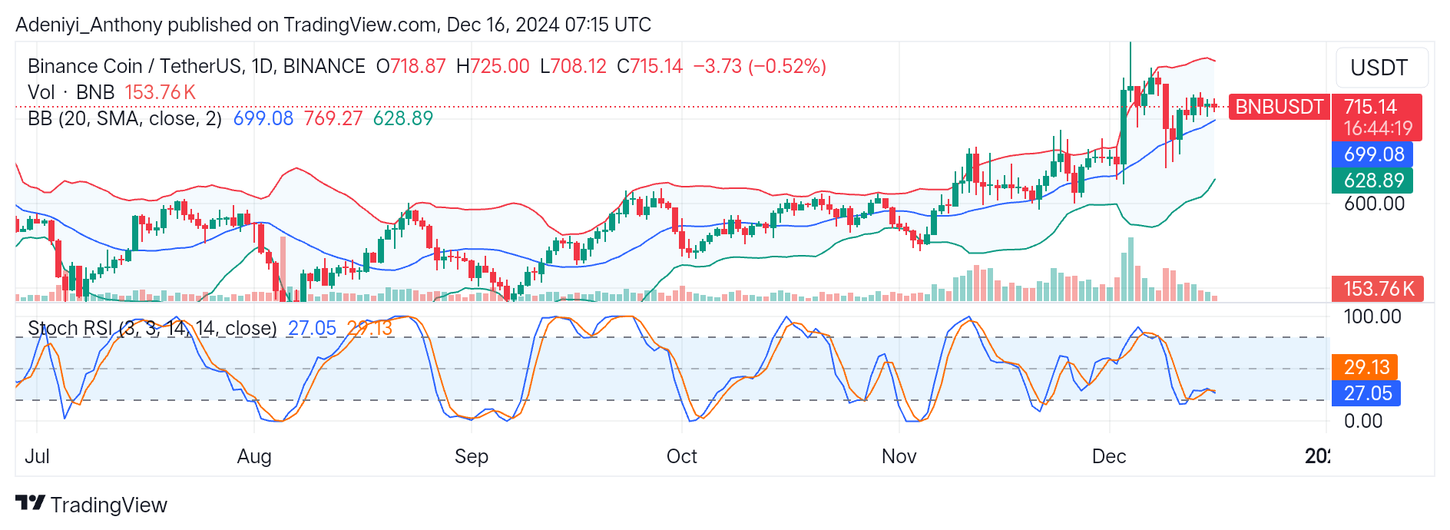Image resolution: width=1450 pixels, height=530 pixels.
Task: Click the Dec label on time axis
Action: (1109, 456)
